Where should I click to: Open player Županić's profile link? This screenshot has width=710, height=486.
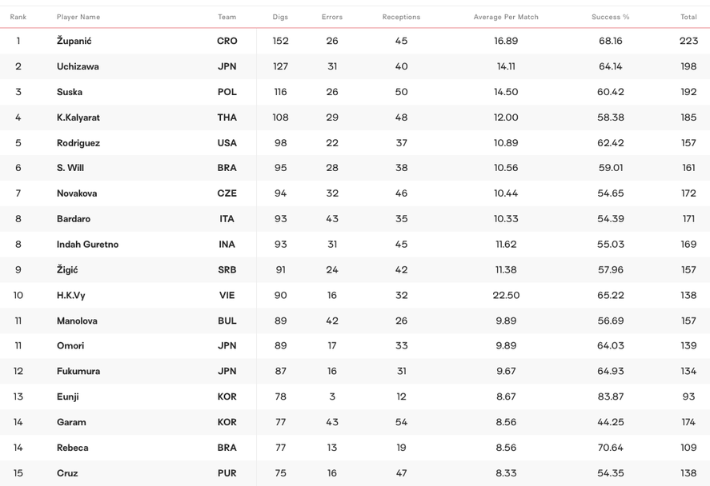click(74, 41)
